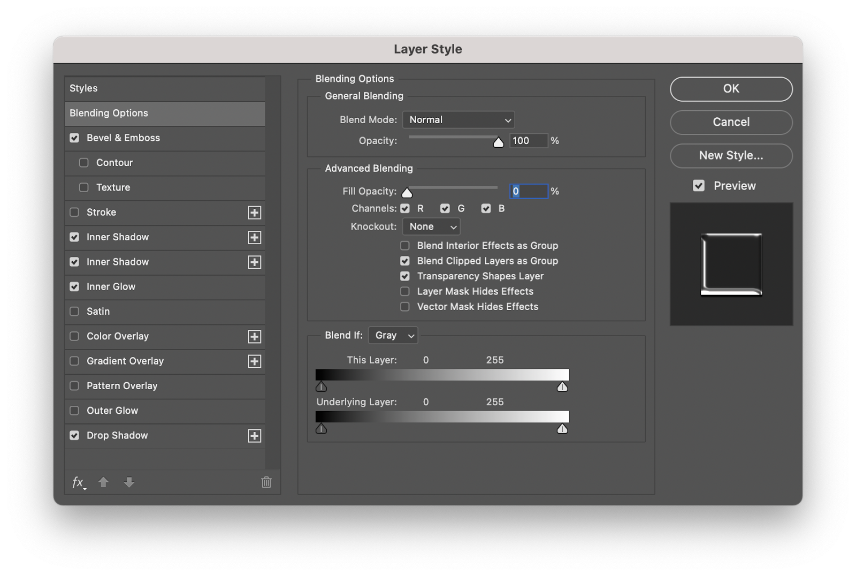Enable Vector Mask Hides Effects
This screenshot has width=856, height=576.
pos(405,307)
